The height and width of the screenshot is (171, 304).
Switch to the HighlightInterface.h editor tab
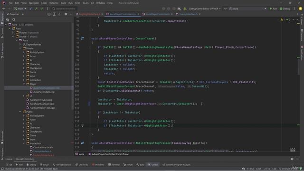click(x=90, y=14)
